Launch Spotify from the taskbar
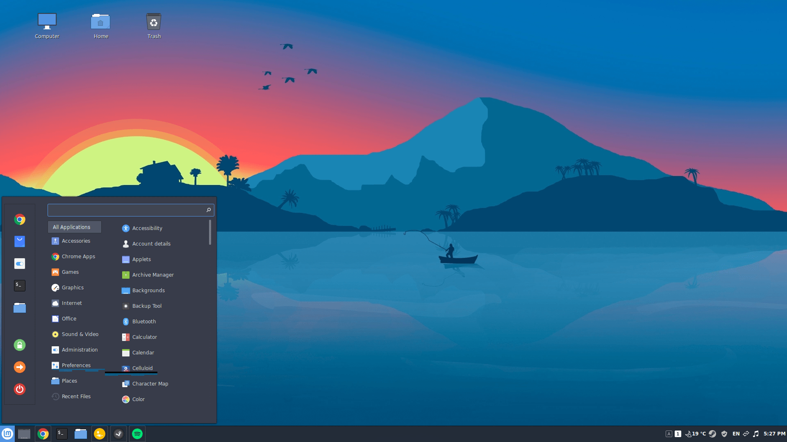The width and height of the screenshot is (787, 442). [x=137, y=434]
